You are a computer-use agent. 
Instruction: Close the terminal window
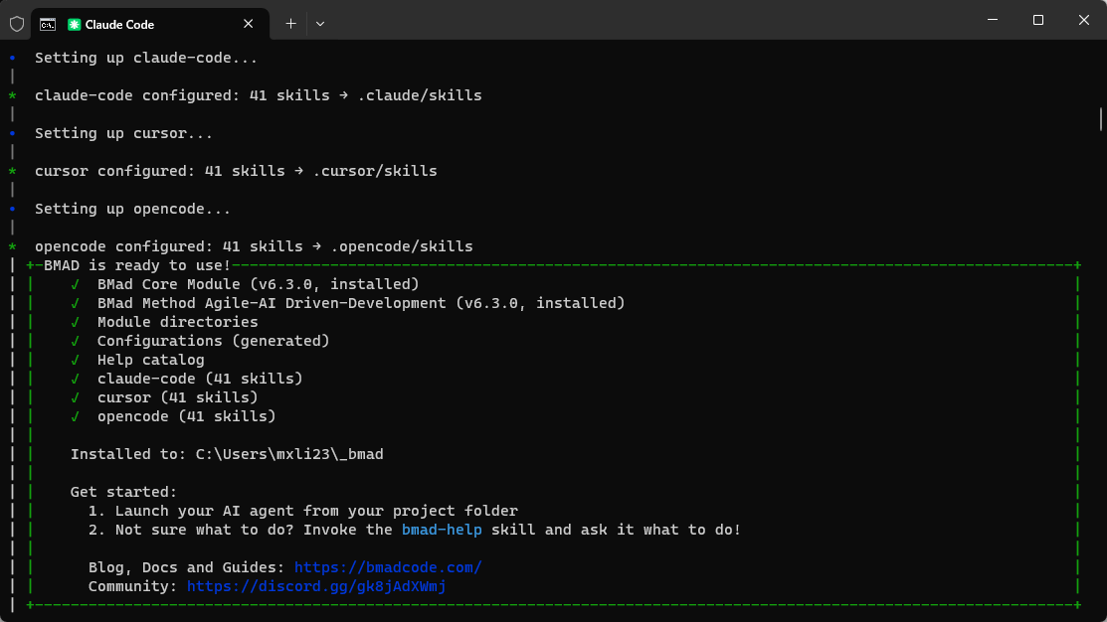pyautogui.click(x=1084, y=20)
